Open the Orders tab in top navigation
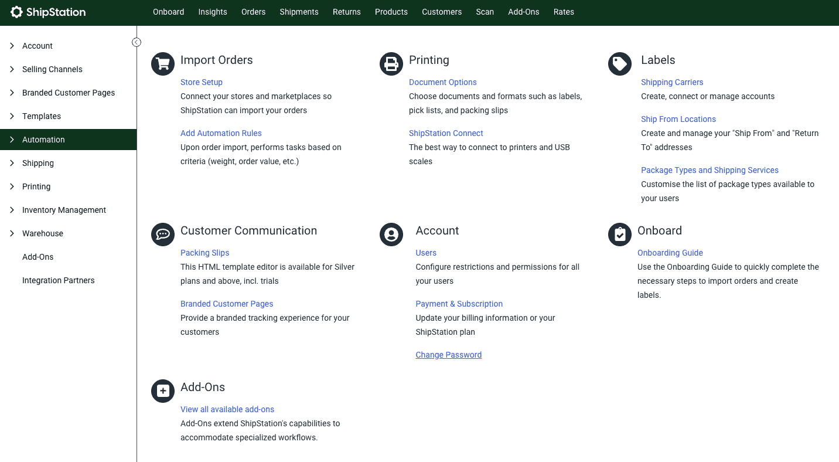Screen dimensions: 839x462 (x=253, y=12)
